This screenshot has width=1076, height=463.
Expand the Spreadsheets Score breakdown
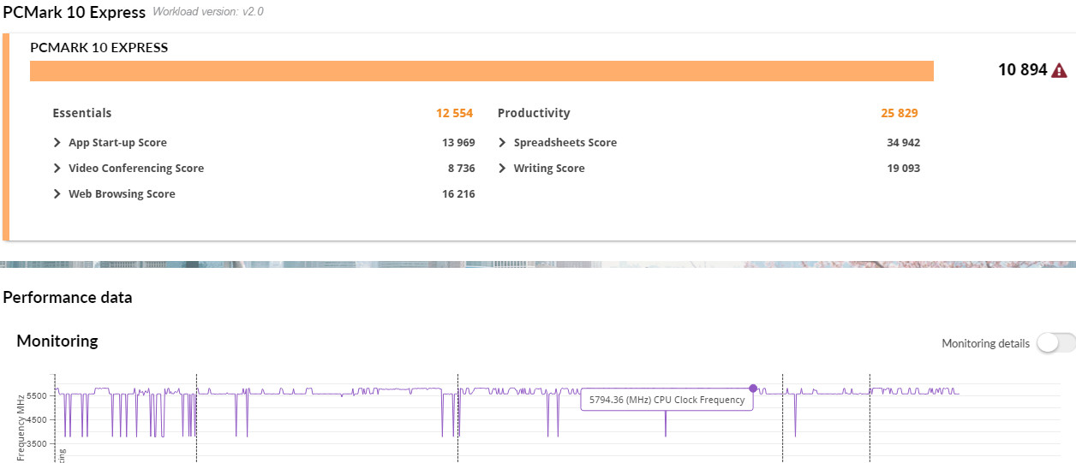coord(502,143)
